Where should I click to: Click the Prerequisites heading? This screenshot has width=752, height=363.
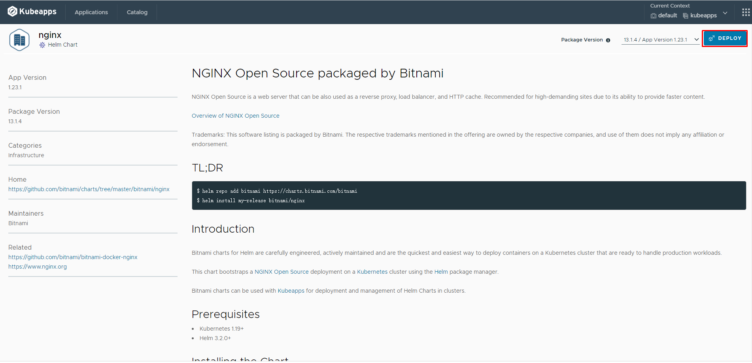(225, 314)
